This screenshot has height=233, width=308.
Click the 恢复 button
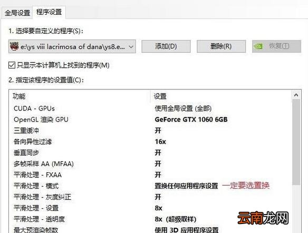point(276,46)
